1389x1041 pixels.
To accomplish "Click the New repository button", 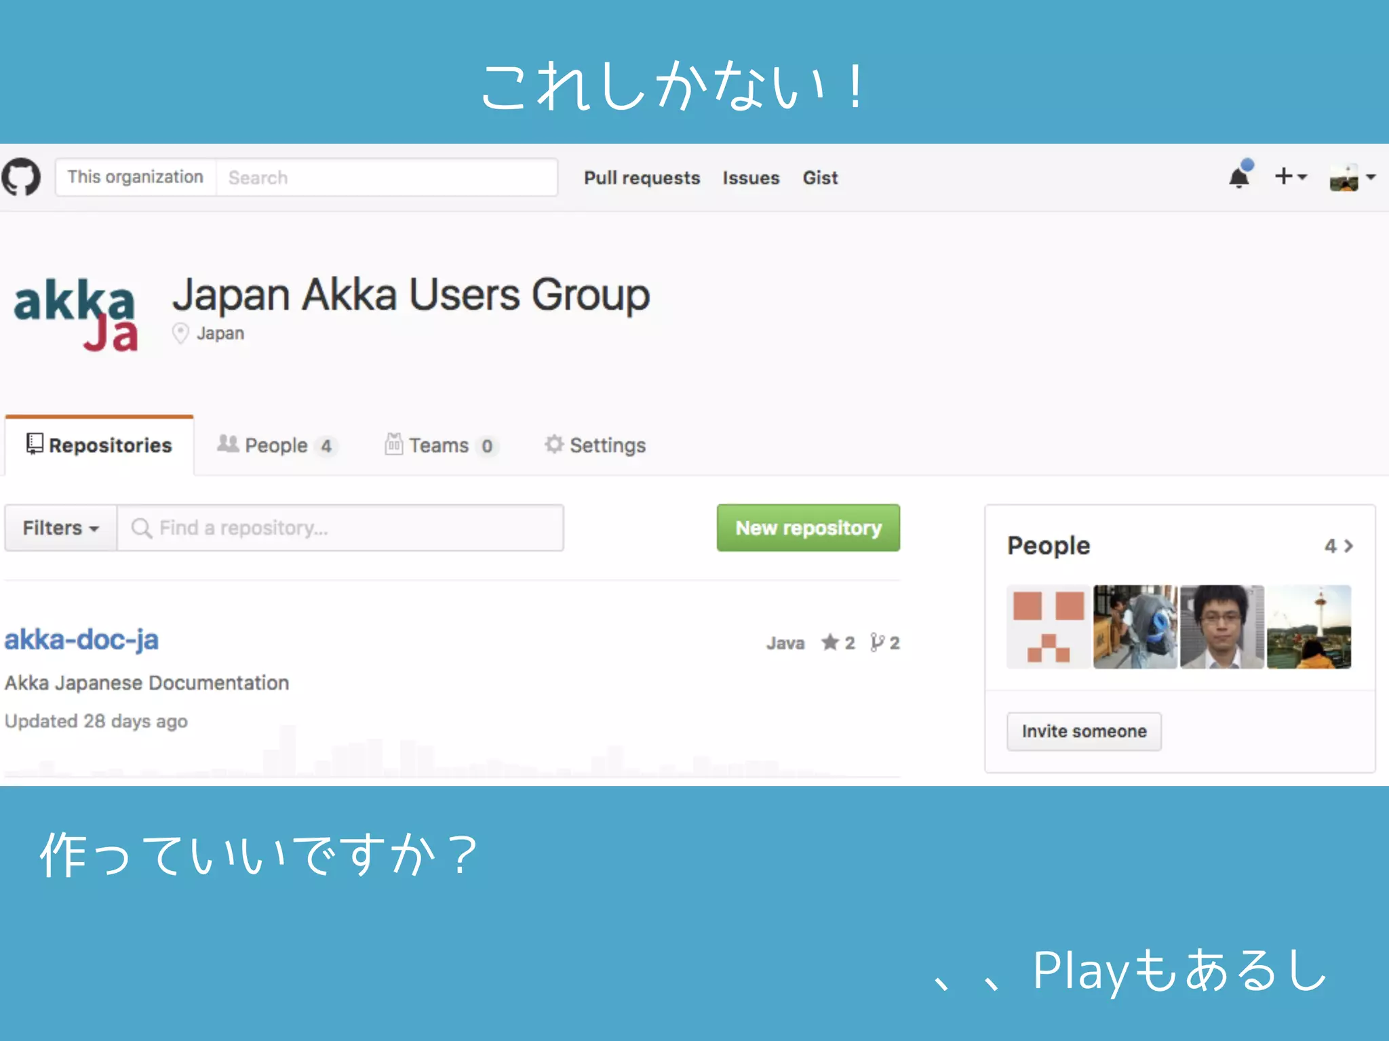I will coord(808,528).
